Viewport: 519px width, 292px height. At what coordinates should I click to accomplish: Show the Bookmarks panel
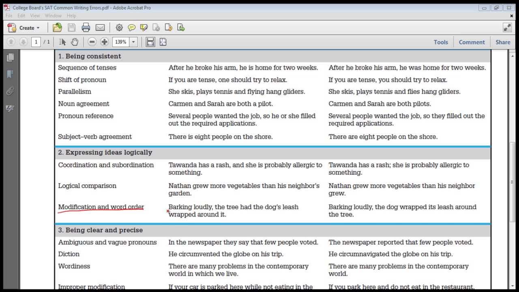tap(10, 74)
